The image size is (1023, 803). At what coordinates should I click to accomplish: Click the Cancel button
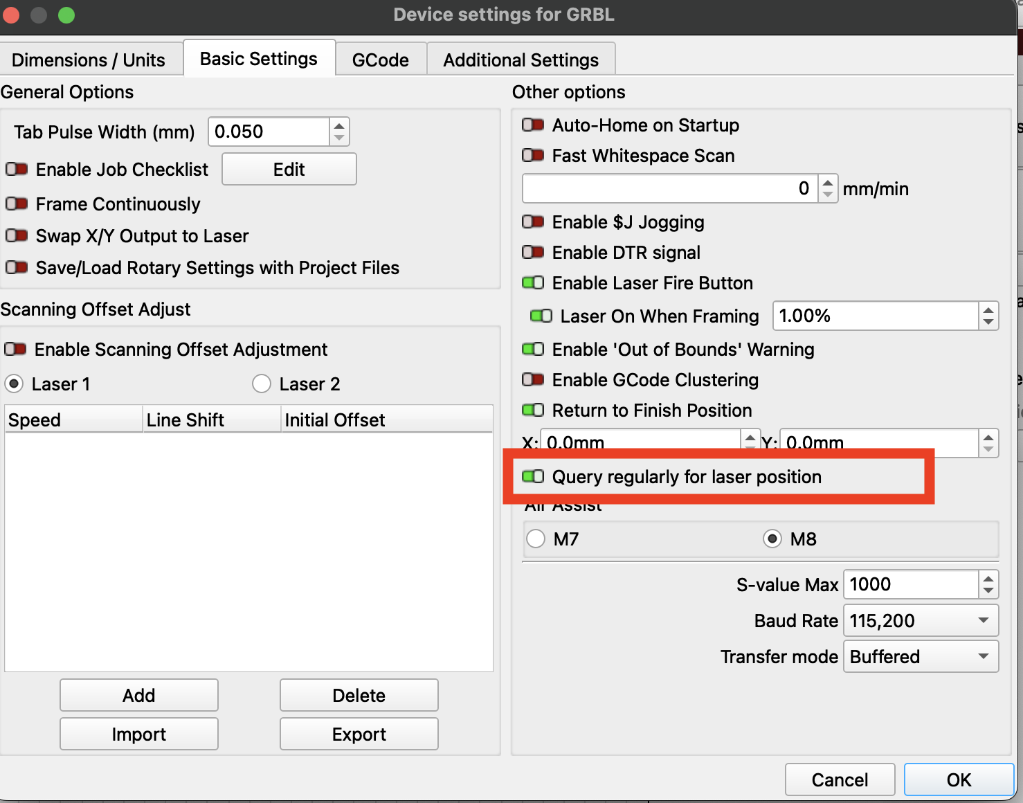[840, 779]
